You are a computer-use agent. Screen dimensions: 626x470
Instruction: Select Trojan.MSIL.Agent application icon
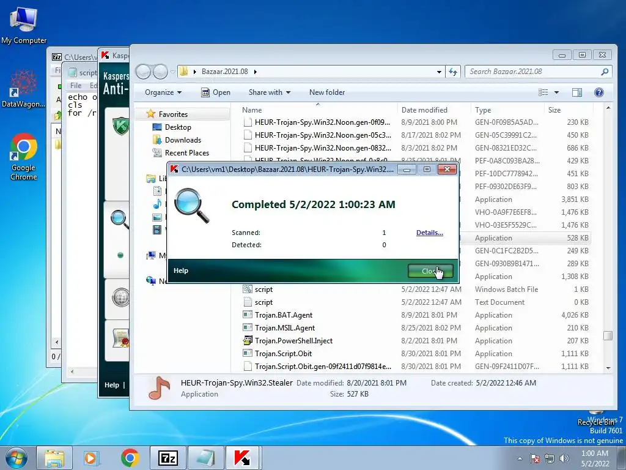pyautogui.click(x=248, y=327)
